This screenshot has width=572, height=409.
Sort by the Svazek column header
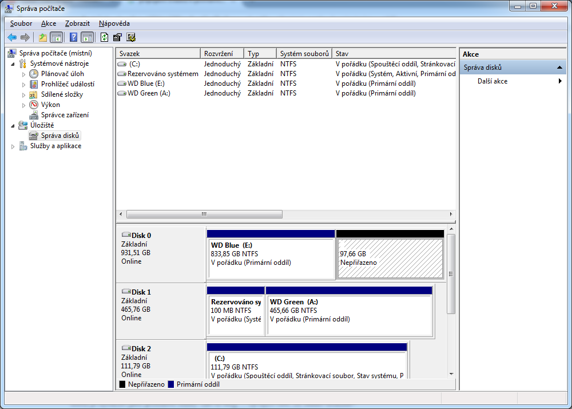coord(158,53)
